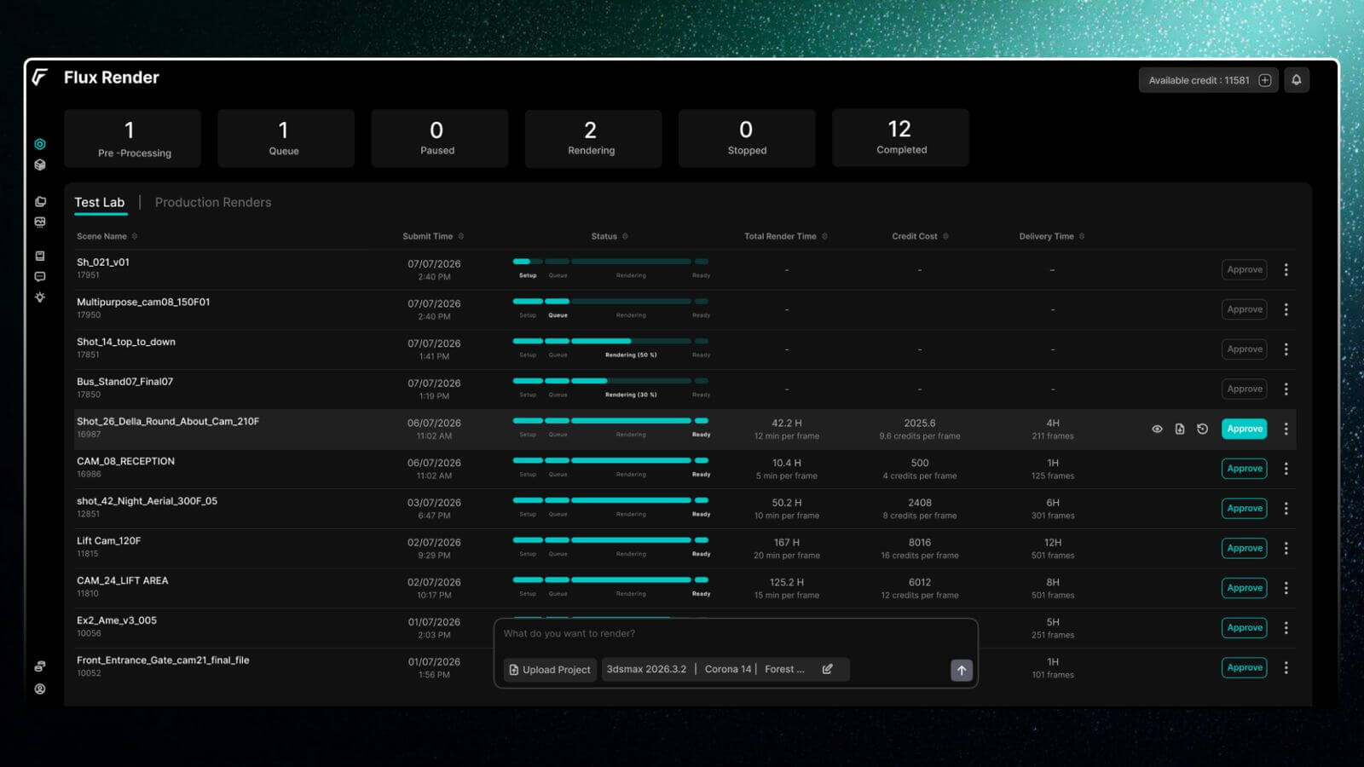
Task: Select the Rendering count card
Action: point(593,138)
